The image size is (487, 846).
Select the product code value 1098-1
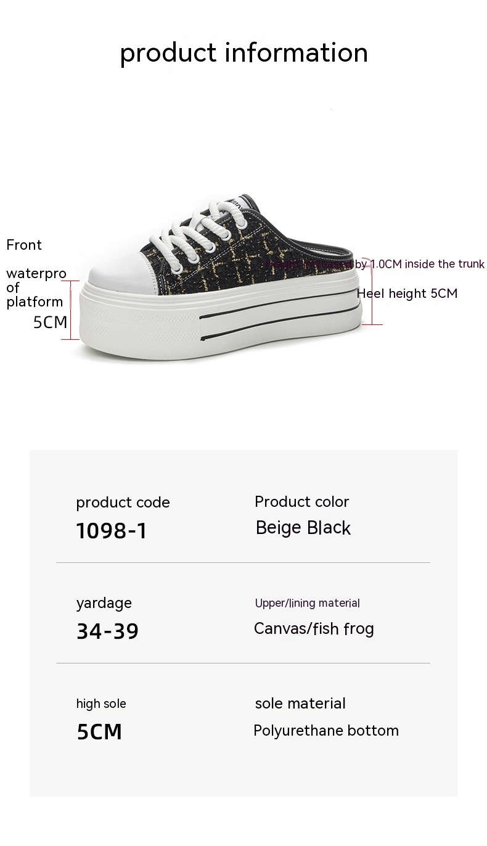coord(112,530)
